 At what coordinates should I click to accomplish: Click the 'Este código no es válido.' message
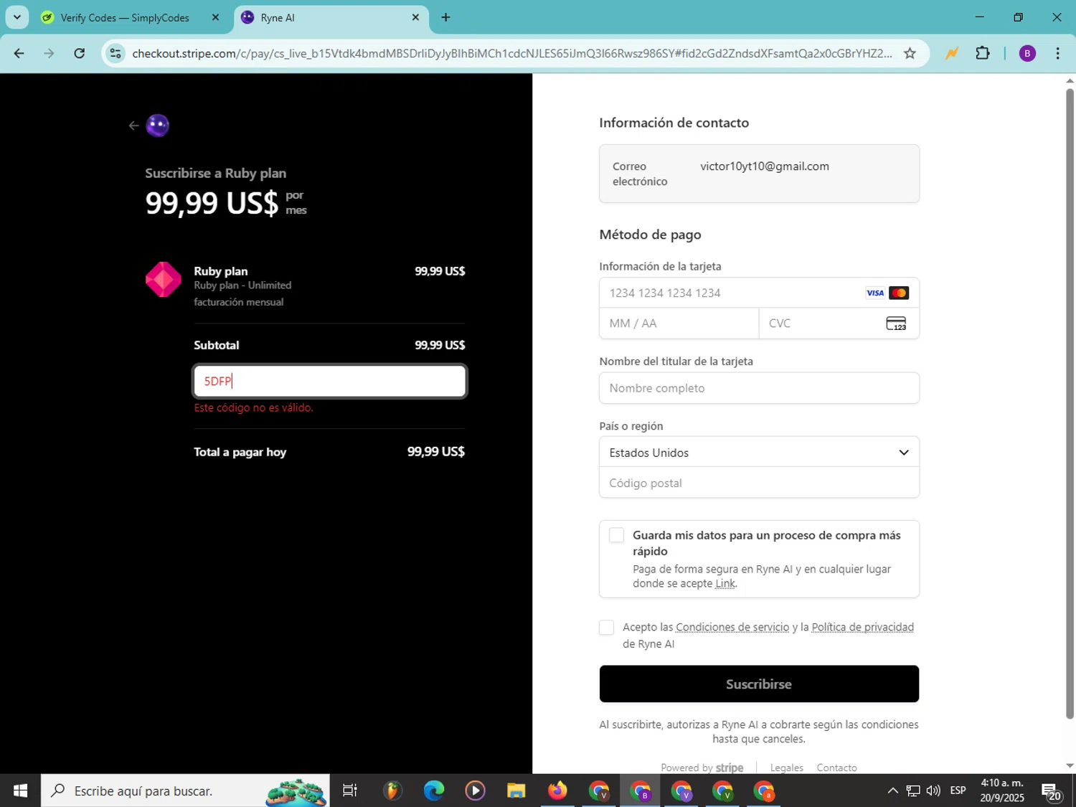coord(253,407)
